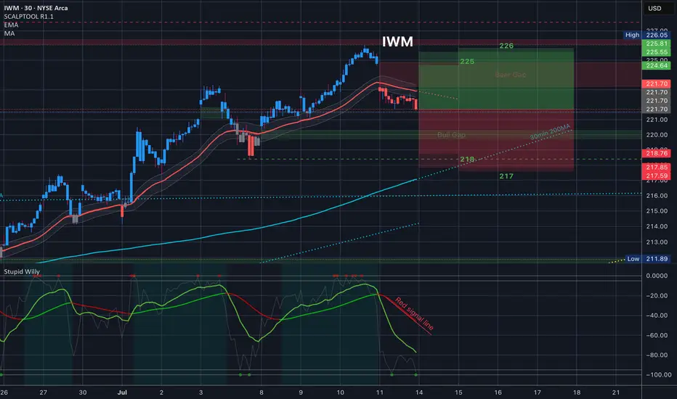This screenshot has width=677, height=399.
Task: Click date 14 on the time axis
Action: [419, 392]
